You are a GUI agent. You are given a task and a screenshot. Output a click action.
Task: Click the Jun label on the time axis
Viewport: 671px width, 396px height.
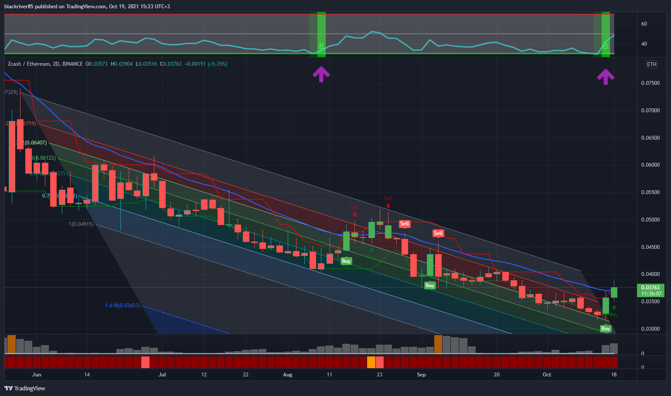coord(37,375)
